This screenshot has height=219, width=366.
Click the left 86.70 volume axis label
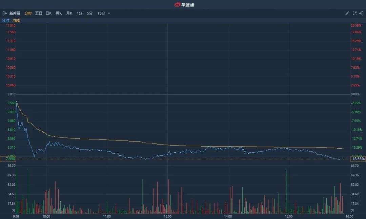[12, 166]
